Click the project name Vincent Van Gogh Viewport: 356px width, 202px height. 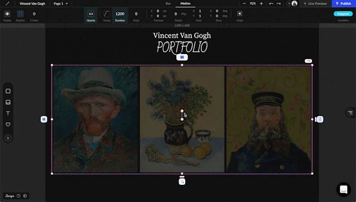32,4
